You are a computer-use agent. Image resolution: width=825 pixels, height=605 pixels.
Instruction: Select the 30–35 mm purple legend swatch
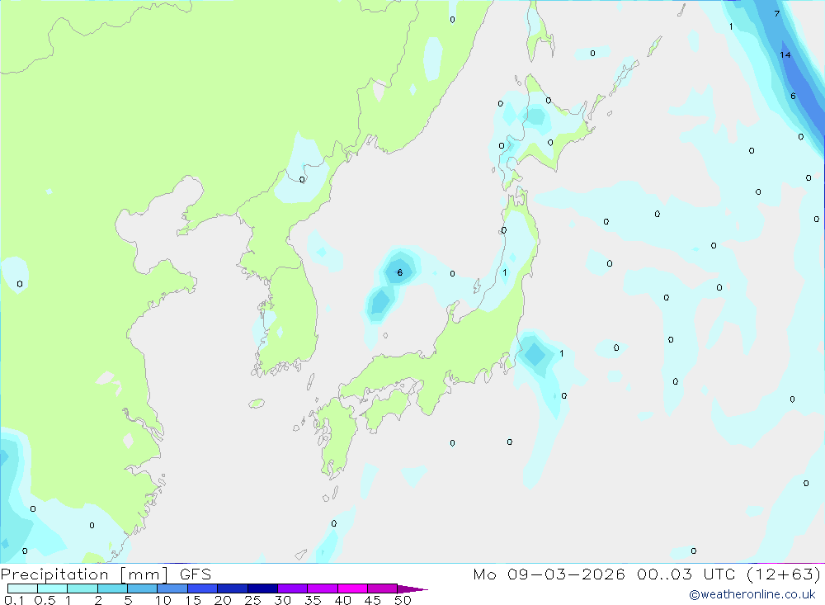pos(292,588)
